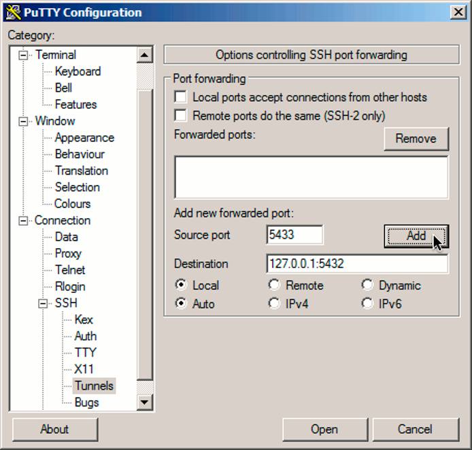Open the Colours category
Viewport: 472px width, 450px height.
73,204
